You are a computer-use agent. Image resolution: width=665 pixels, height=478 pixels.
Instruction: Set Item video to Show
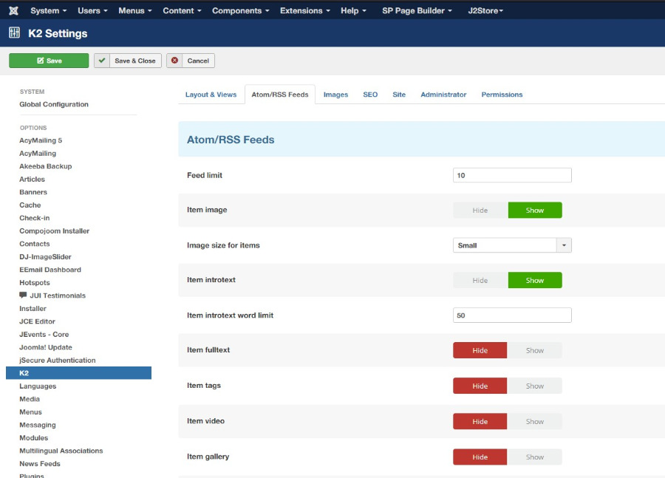click(535, 422)
